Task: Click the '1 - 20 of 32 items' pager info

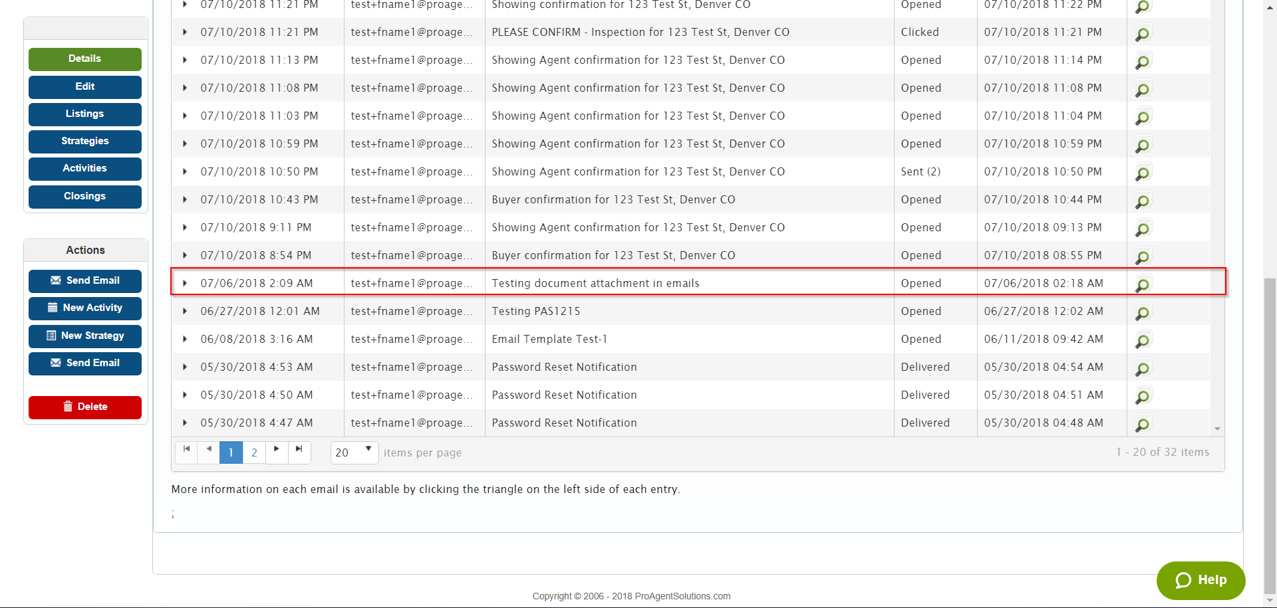Action: (1163, 452)
